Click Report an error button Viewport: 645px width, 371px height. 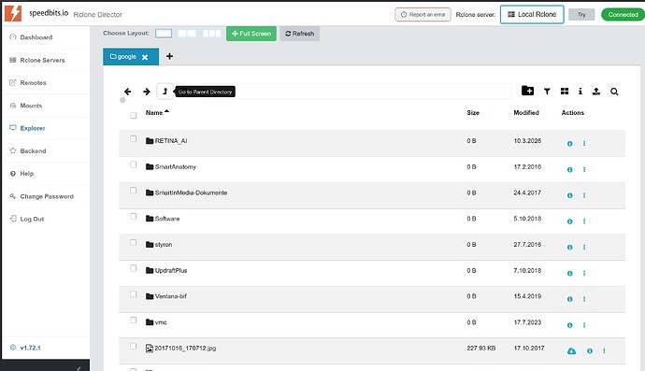point(423,14)
